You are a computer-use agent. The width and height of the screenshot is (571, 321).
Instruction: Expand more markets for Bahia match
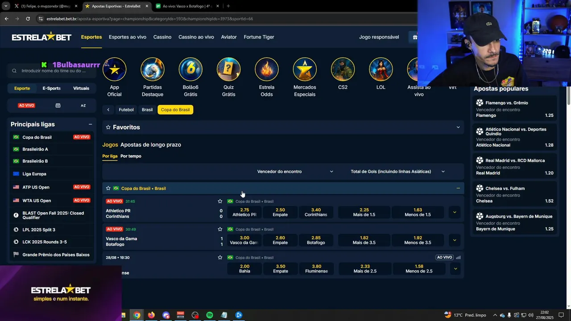455,269
